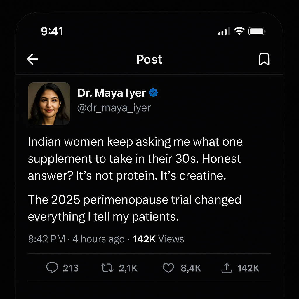The height and width of the screenshot is (299, 299).
Task: Open replies via the speech bubble icon
Action: 52,268
